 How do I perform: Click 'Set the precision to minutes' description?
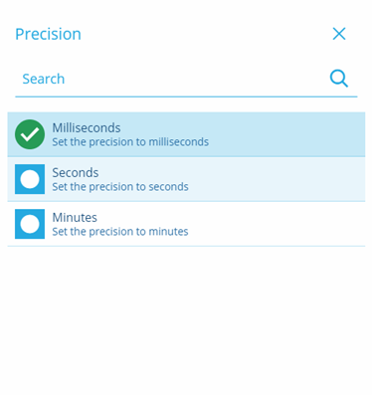[120, 232]
